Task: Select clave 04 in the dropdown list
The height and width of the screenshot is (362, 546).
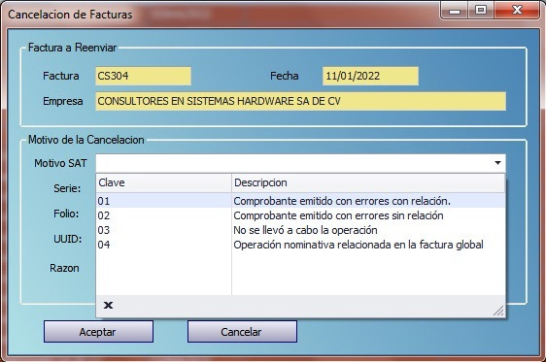Action: tap(104, 245)
